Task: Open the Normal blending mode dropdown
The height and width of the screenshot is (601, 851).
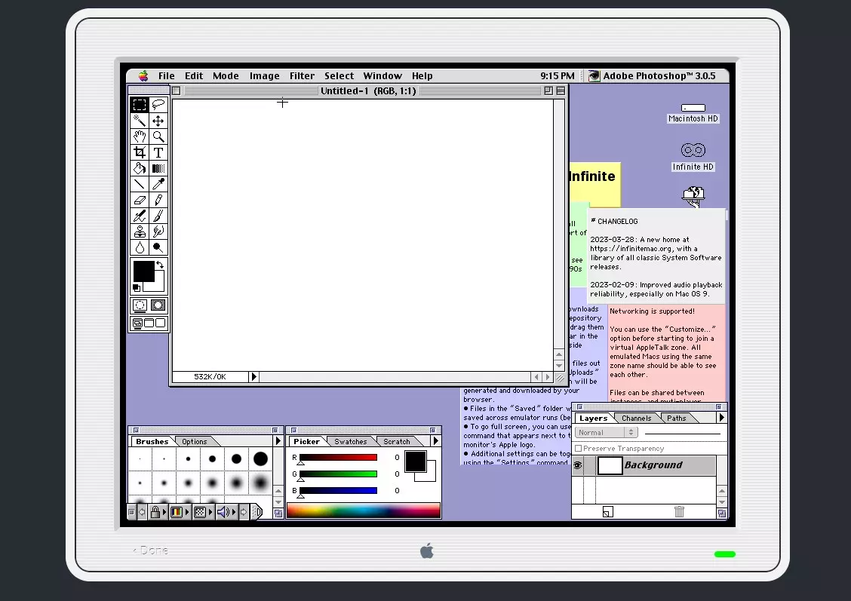Action: click(606, 432)
